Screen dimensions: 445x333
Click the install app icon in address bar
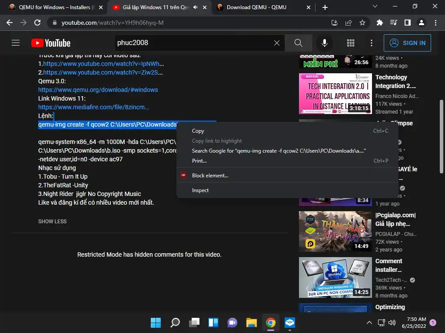[x=334, y=23]
